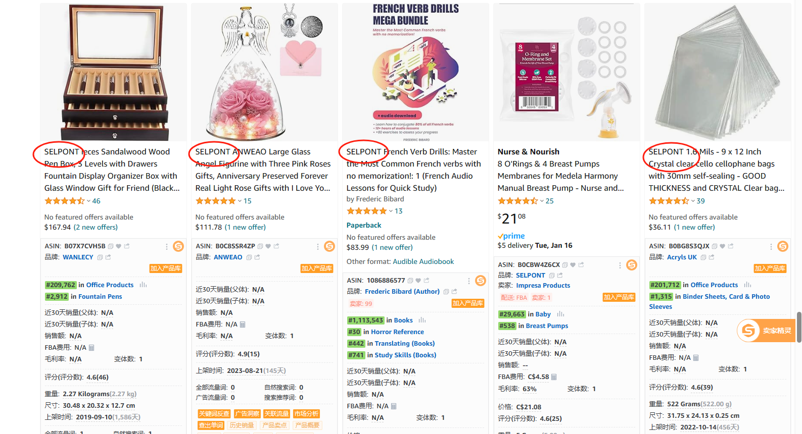Image resolution: width=802 pixels, height=434 pixels.
Task: Open the Audible Audiobook format link
Action: pyautogui.click(x=423, y=261)
